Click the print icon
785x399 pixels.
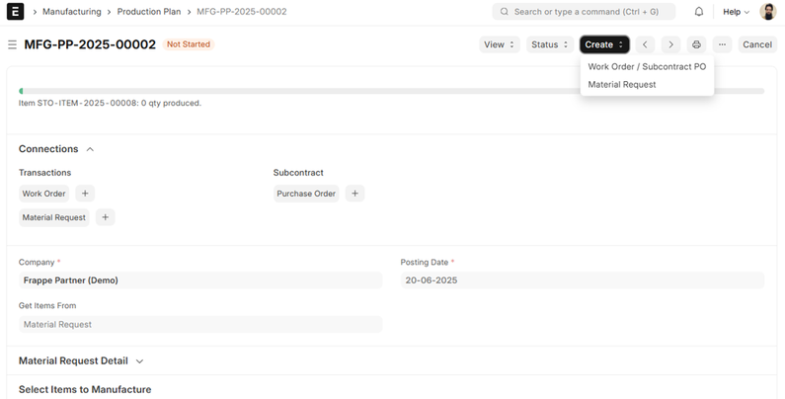pyautogui.click(x=697, y=44)
